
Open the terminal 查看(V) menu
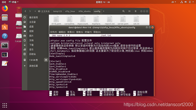point(71,32)
